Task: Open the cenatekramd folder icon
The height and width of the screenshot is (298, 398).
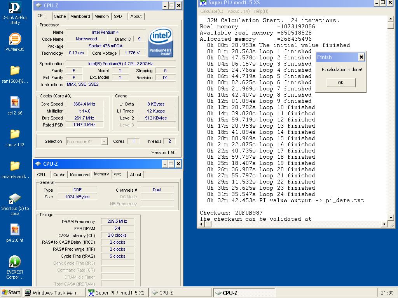Action: (x=15, y=170)
